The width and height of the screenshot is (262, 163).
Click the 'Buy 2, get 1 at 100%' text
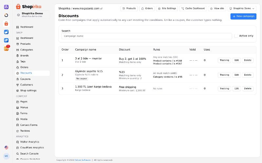click(133, 59)
